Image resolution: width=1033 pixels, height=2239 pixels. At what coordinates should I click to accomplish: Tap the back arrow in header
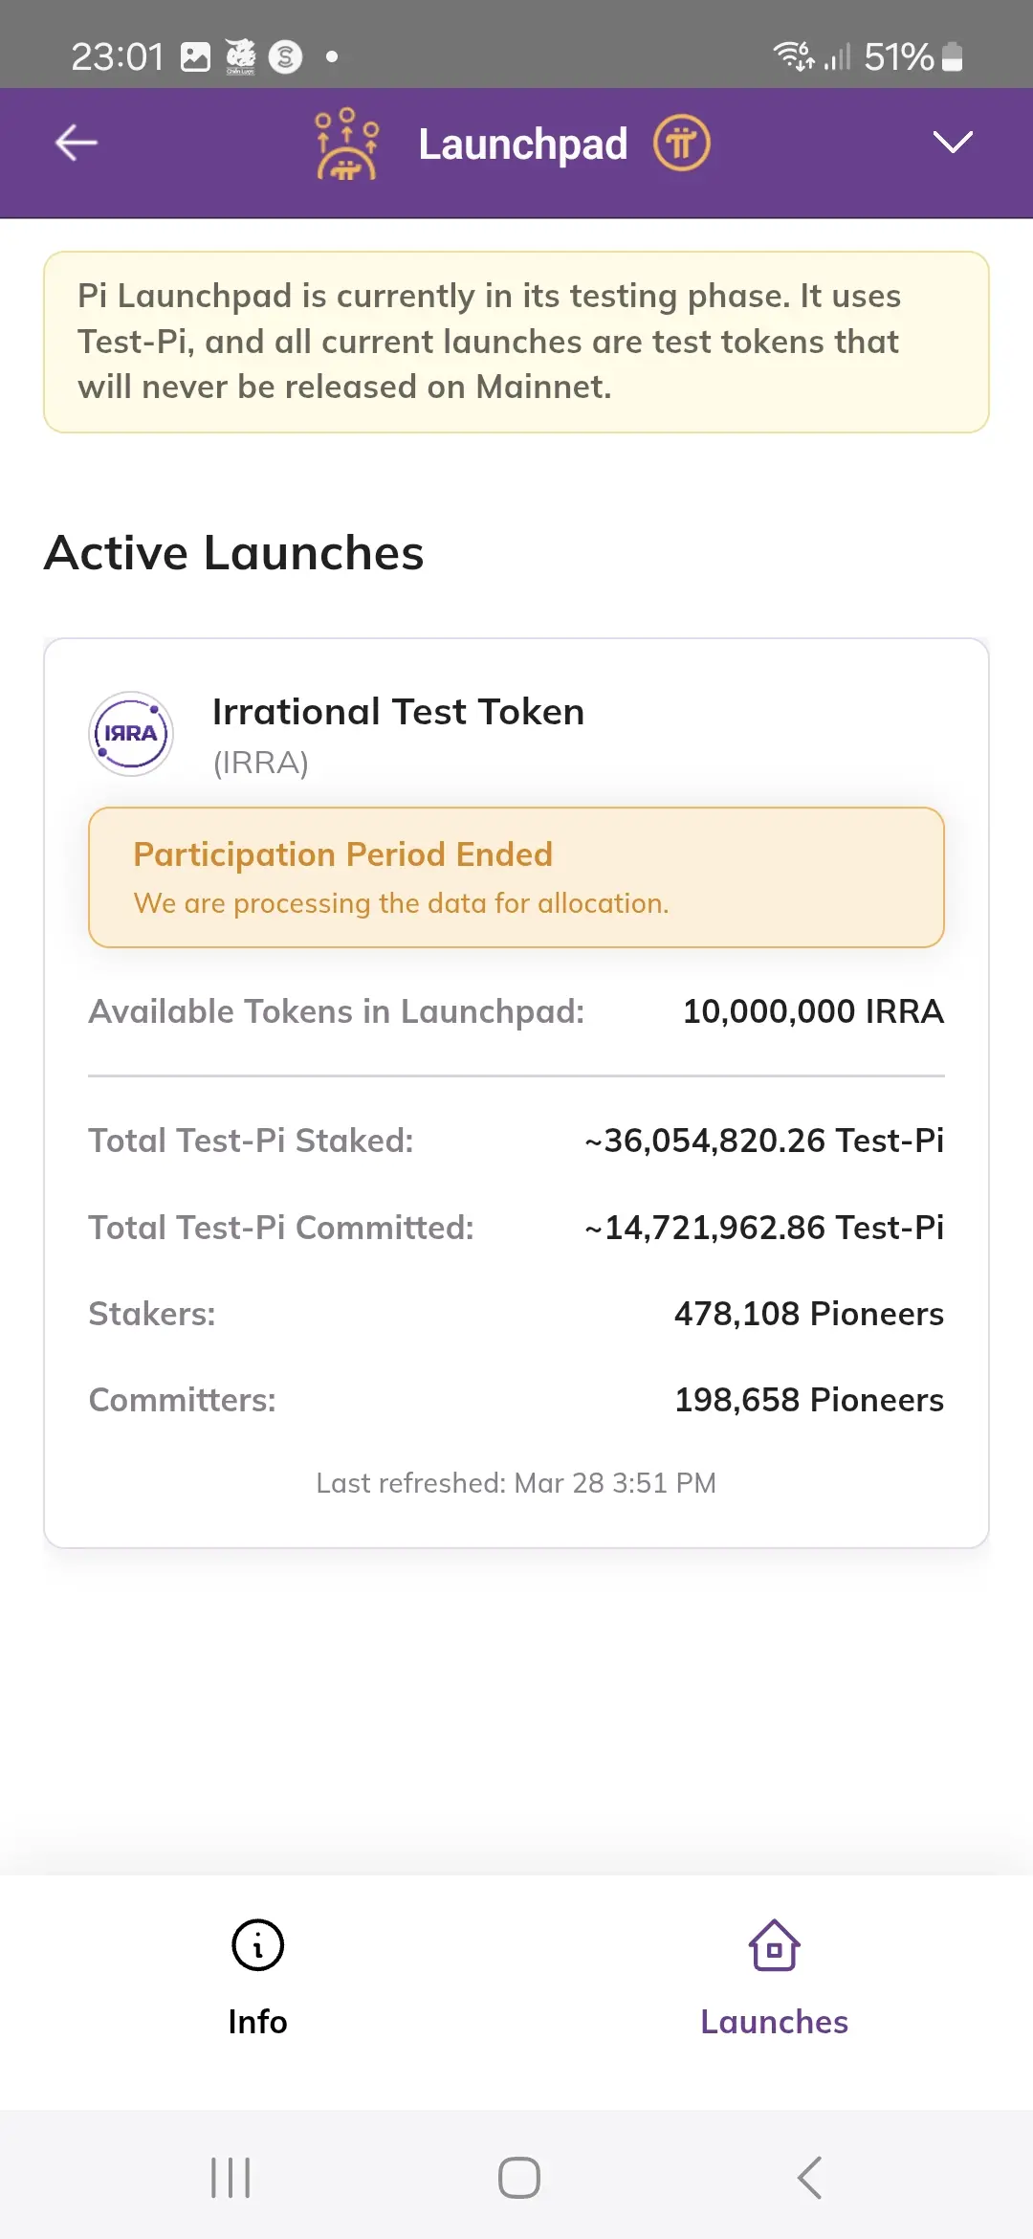[77, 144]
